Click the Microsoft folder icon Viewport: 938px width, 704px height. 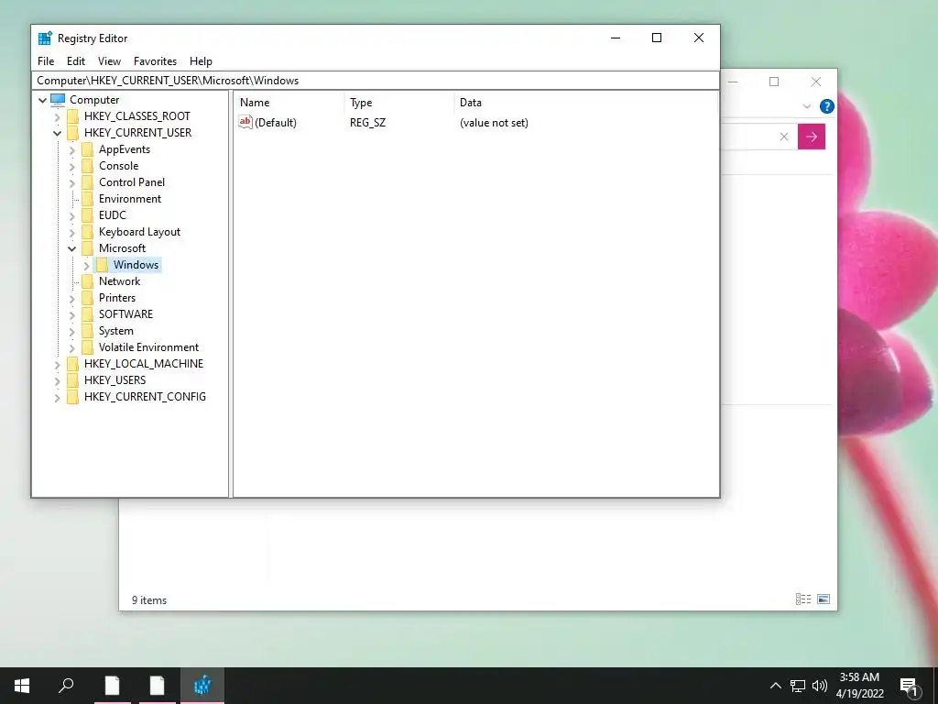[87, 247]
